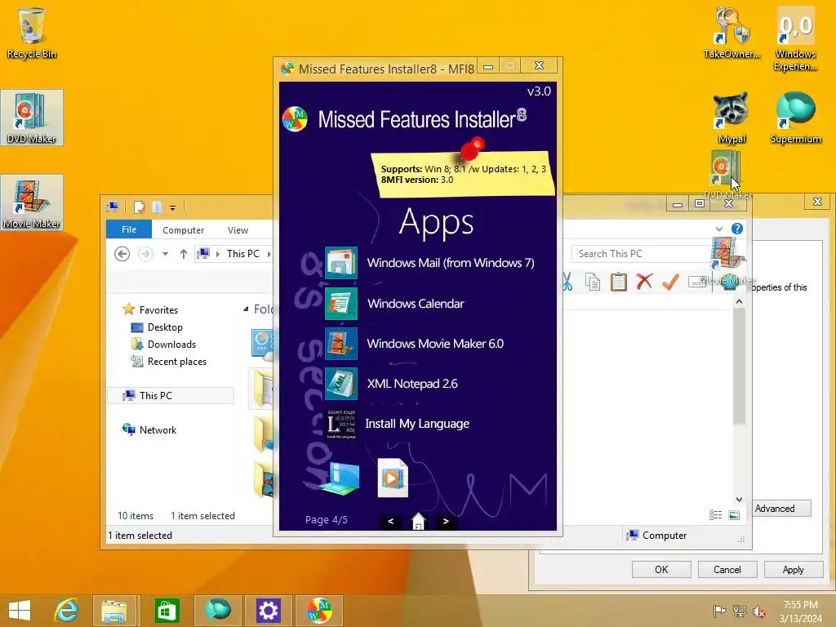Open the Windows Start button

tap(20, 611)
